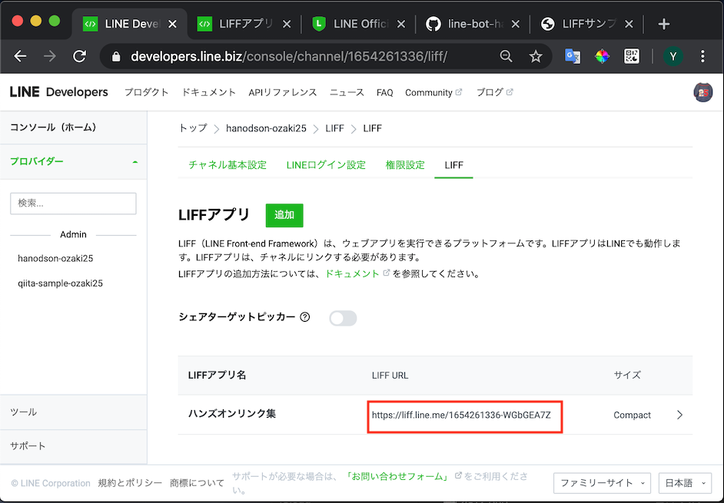The height and width of the screenshot is (503, 724).
Task: Open the 権限設定 tab
Action: (405, 165)
